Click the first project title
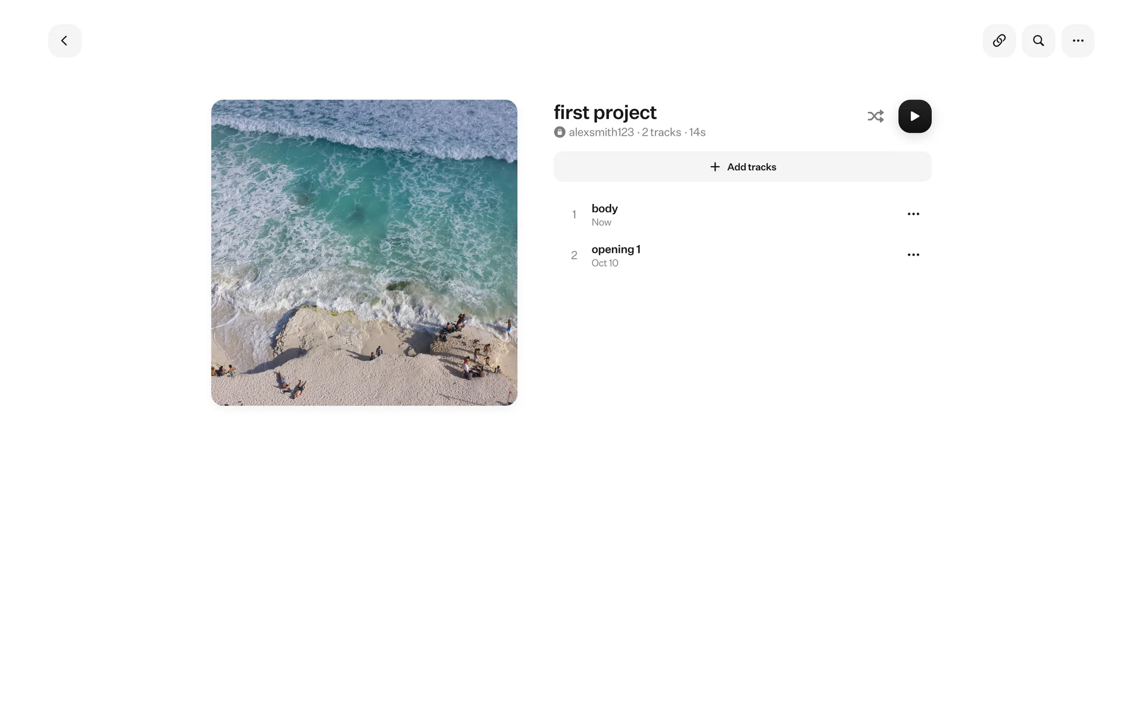 tap(605, 112)
